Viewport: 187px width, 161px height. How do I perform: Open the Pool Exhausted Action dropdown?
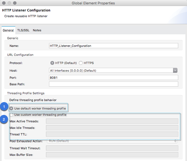coord(112,141)
